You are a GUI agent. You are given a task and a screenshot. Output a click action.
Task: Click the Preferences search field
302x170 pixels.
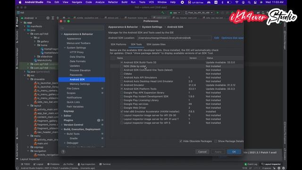[82, 28]
